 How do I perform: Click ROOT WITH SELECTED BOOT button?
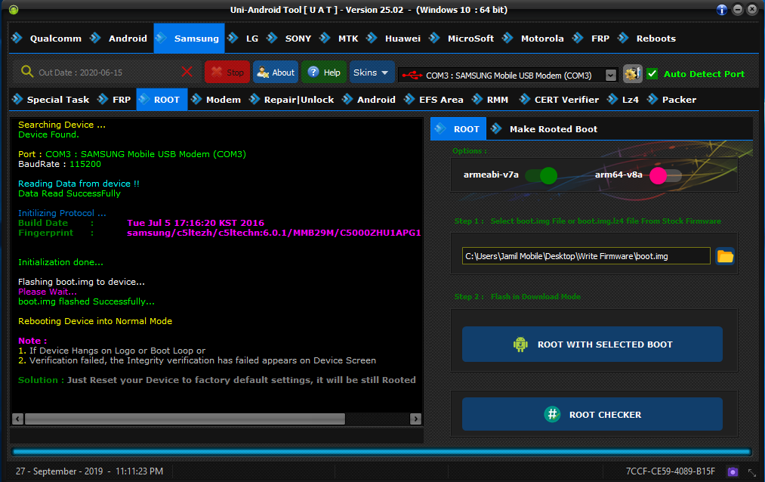tap(592, 345)
